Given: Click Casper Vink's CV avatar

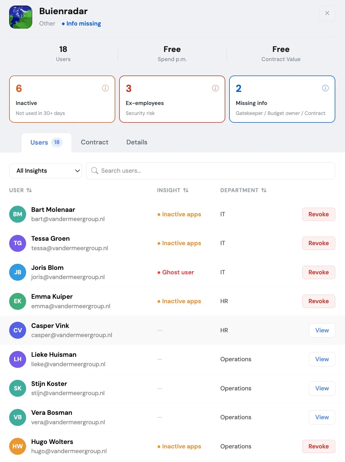Looking at the screenshot, I should pyautogui.click(x=17, y=330).
